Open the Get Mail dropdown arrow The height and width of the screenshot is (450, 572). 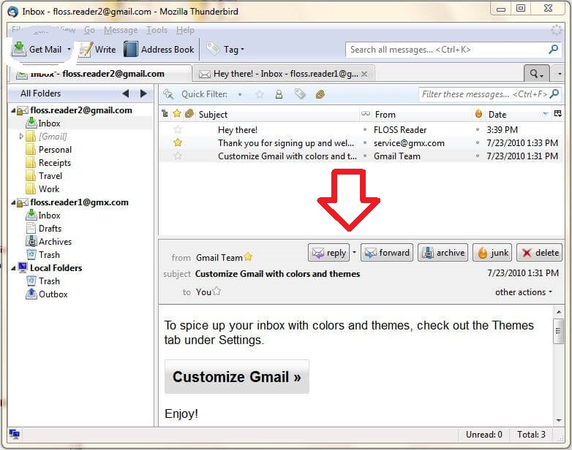[69, 50]
